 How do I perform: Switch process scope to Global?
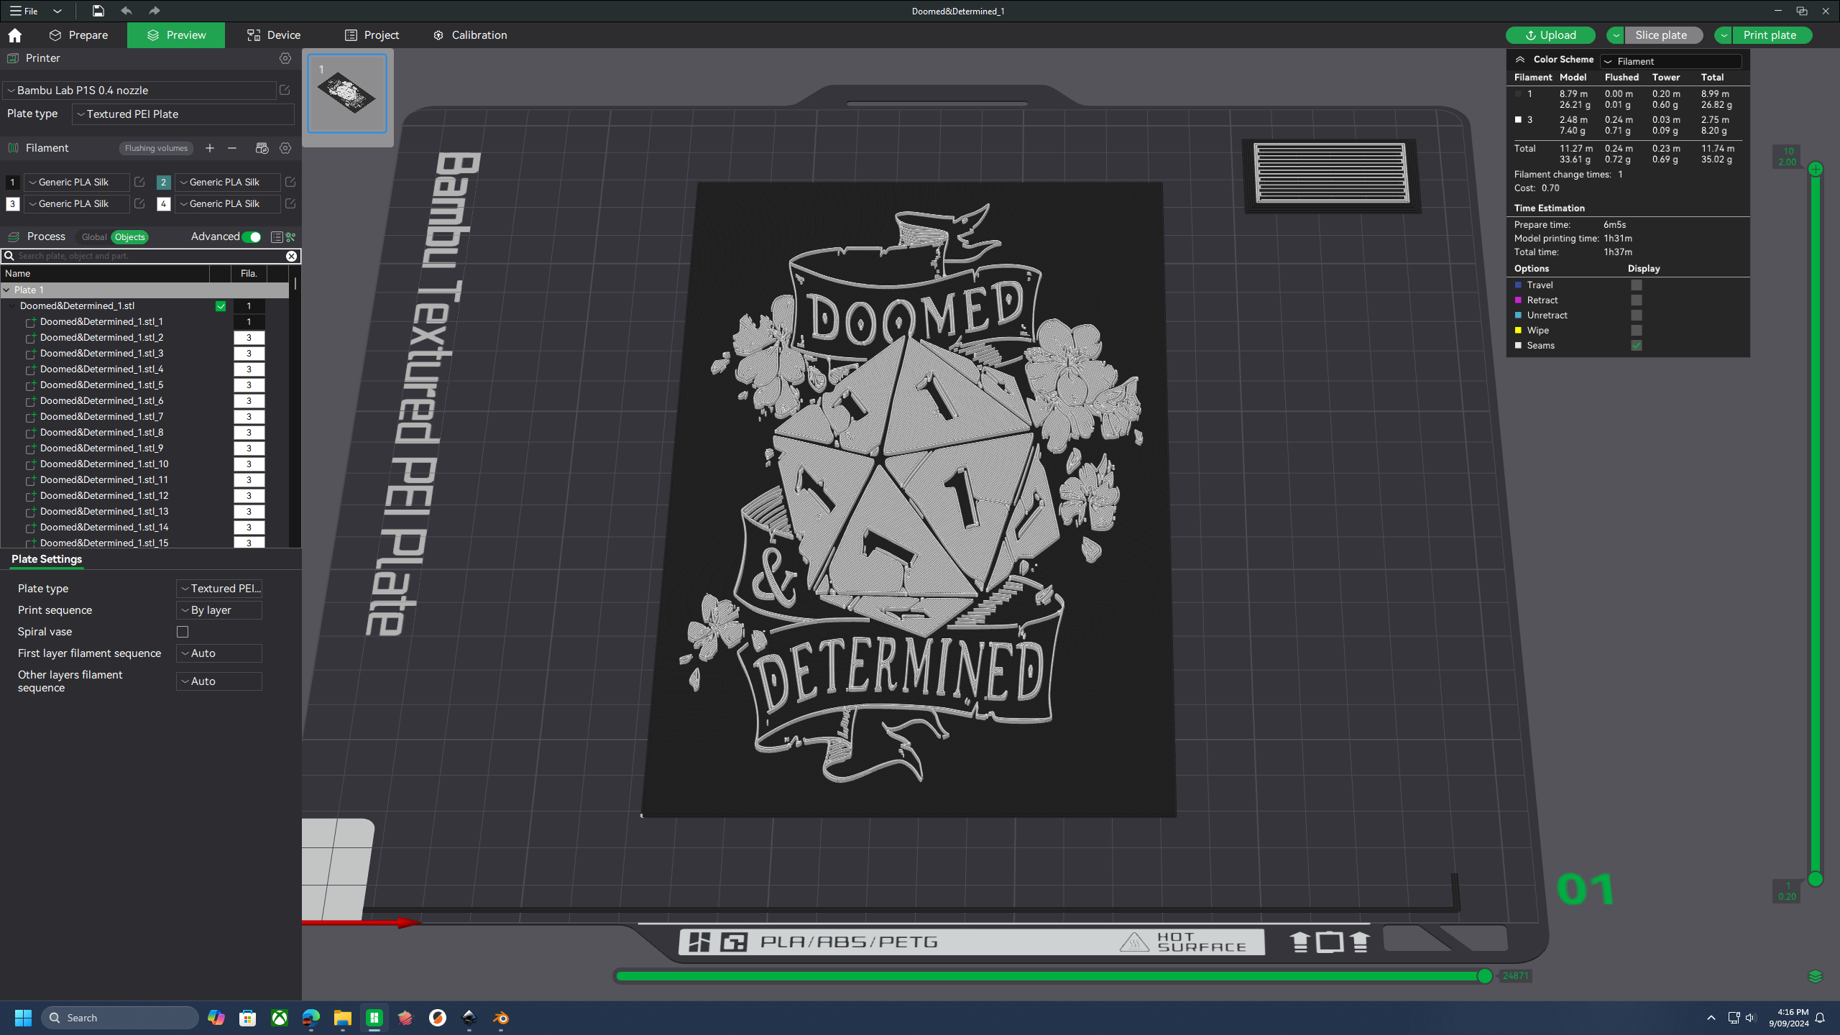(94, 237)
